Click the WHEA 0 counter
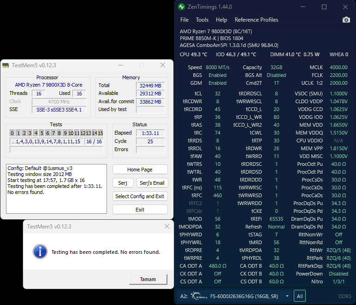This screenshot has width=356, height=305. pos(339,54)
